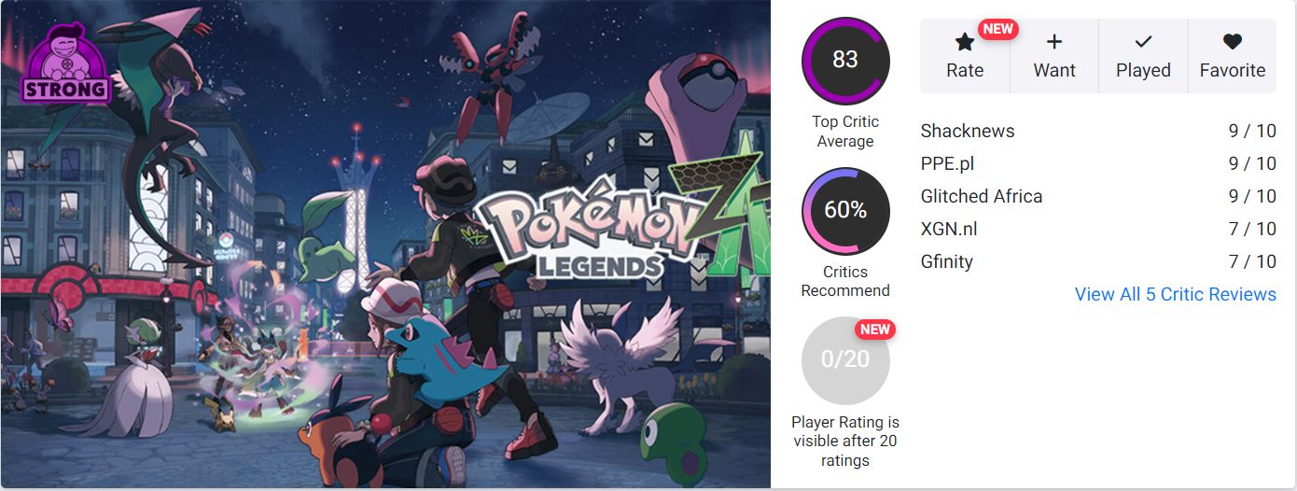Click the 83 Top Critic Average circle
This screenshot has width=1297, height=491.
pyautogui.click(x=845, y=60)
